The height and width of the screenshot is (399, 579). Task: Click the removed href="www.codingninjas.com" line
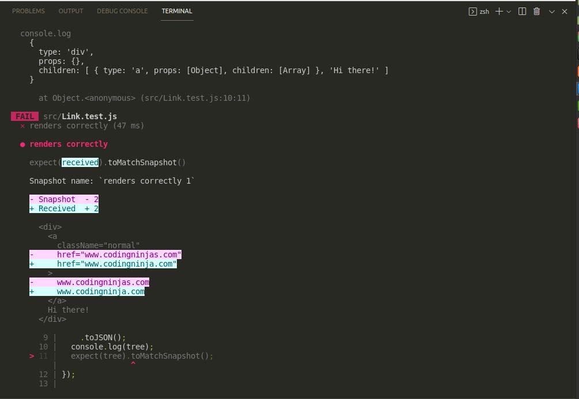[105, 254]
